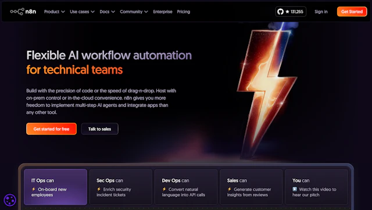
Task: Select the Sec Ops can tab
Action: point(121,187)
